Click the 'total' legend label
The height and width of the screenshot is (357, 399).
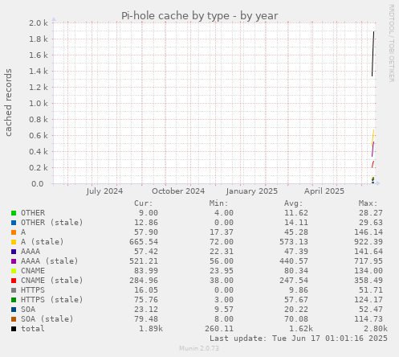(x=33, y=329)
